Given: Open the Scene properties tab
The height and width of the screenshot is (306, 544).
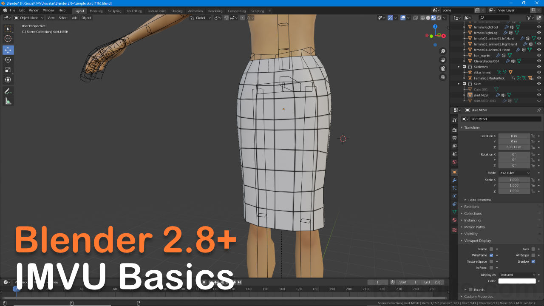Looking at the screenshot, I should tap(454, 154).
